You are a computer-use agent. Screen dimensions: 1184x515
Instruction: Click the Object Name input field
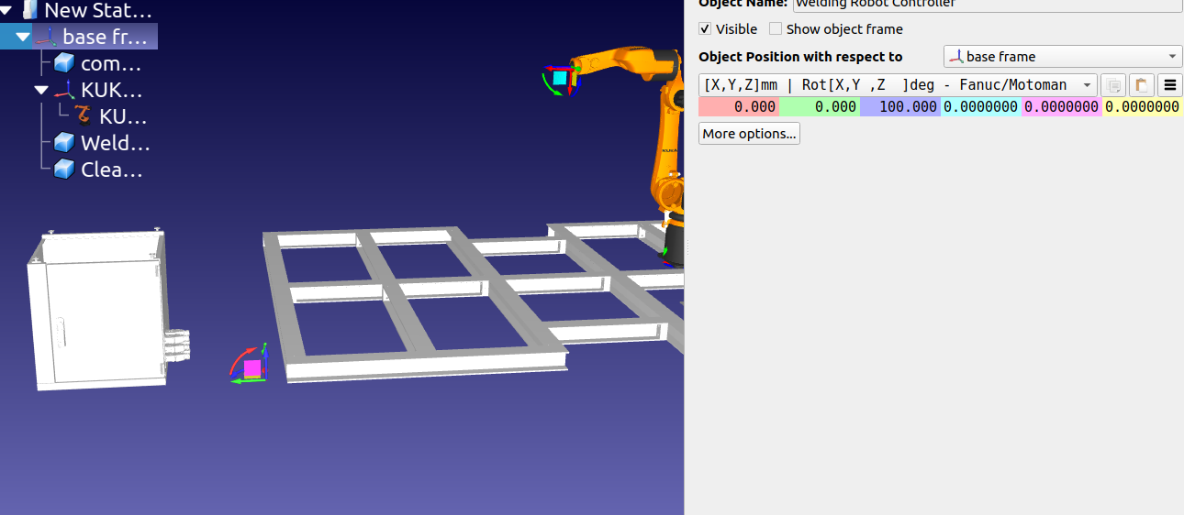(x=988, y=5)
